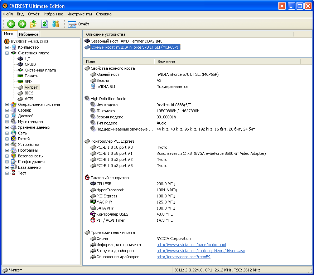This screenshot has width=314, height=275.
Task: Click the DirectX yellow X icon
Action: click(x=14, y=139)
